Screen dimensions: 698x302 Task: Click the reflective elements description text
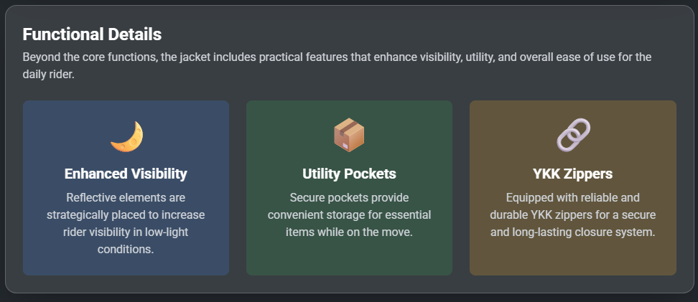click(126, 222)
